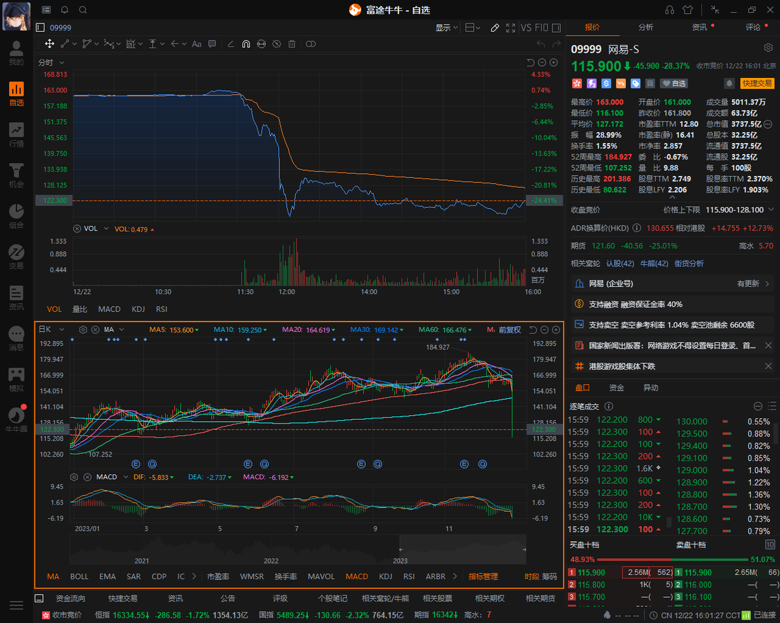Click the headset customer service icon
The image size is (780, 623).
coord(669,10)
